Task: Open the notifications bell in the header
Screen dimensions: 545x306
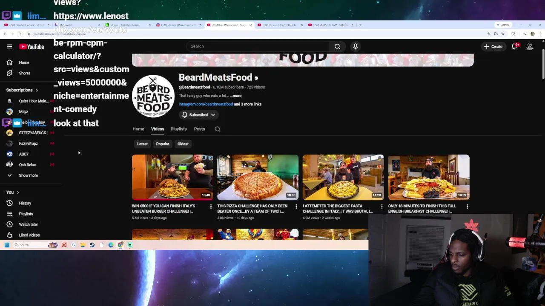Action: coord(514,46)
